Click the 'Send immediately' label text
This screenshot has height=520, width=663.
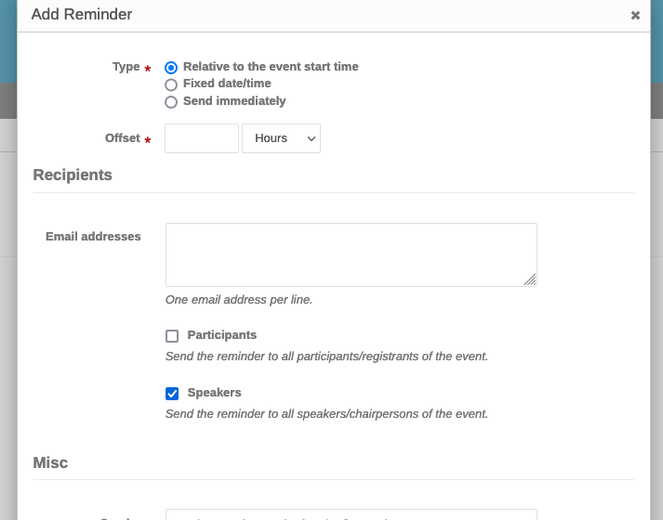click(234, 101)
